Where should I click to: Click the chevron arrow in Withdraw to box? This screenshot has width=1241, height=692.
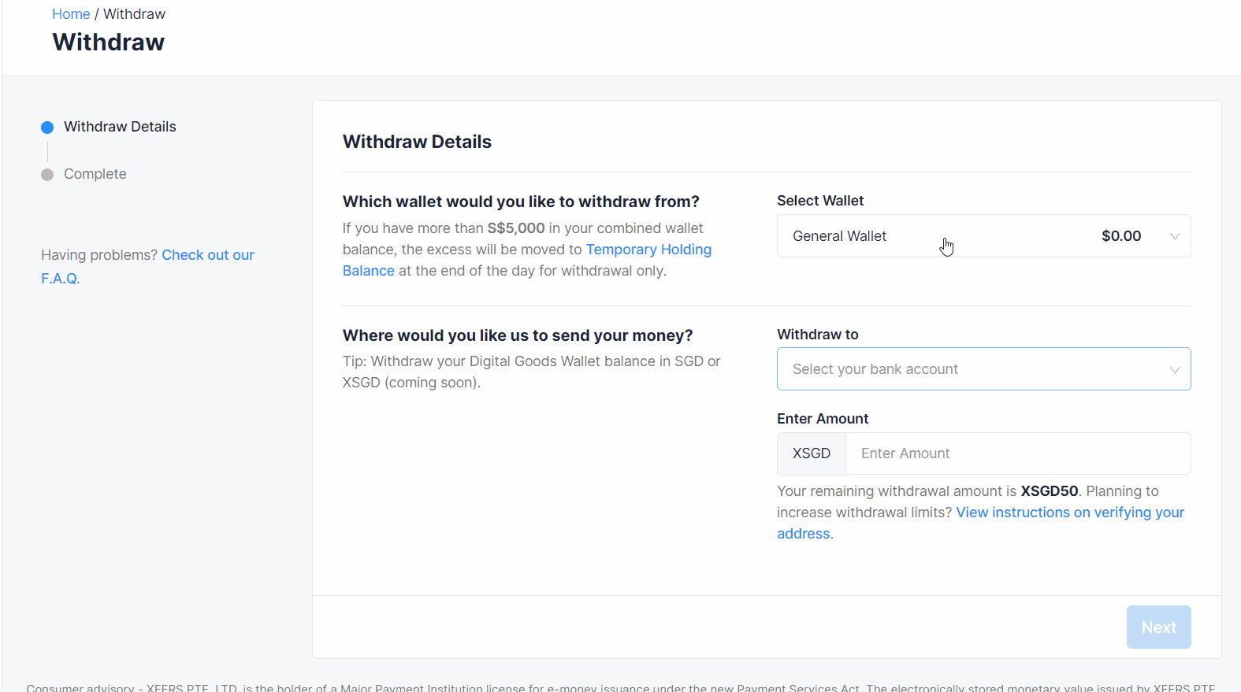click(1175, 370)
